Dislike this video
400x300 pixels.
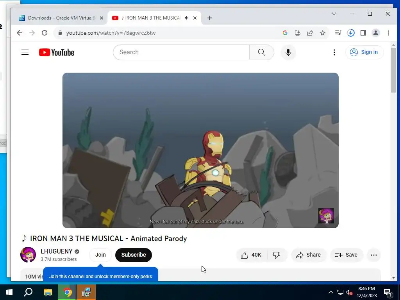(277, 255)
